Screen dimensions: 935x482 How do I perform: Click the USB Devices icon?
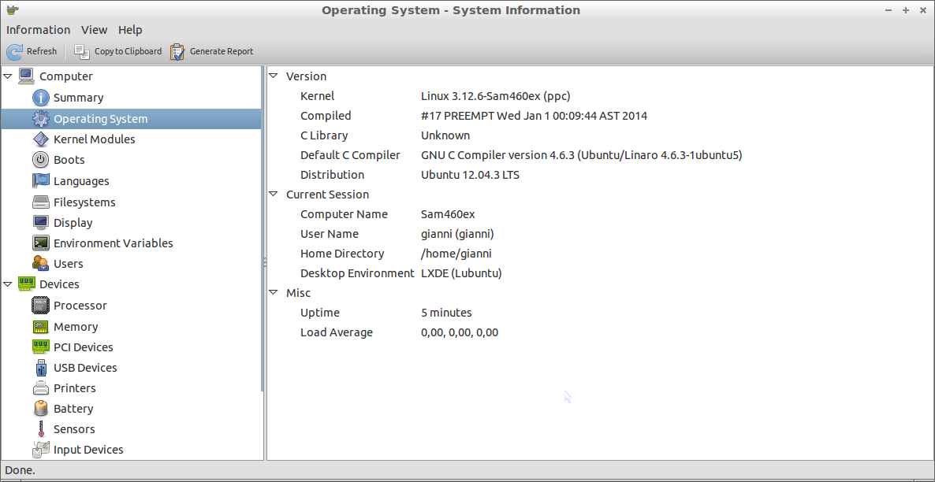41,368
